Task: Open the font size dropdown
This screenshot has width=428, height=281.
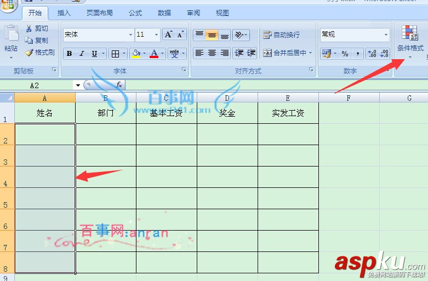Action: tap(156, 35)
